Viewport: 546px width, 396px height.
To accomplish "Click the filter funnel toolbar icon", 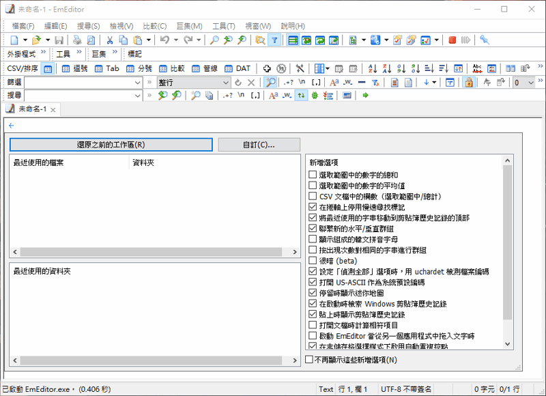I will click(274, 40).
